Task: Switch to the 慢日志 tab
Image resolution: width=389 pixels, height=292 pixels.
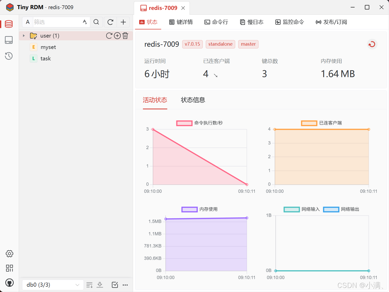Action: tap(252, 22)
